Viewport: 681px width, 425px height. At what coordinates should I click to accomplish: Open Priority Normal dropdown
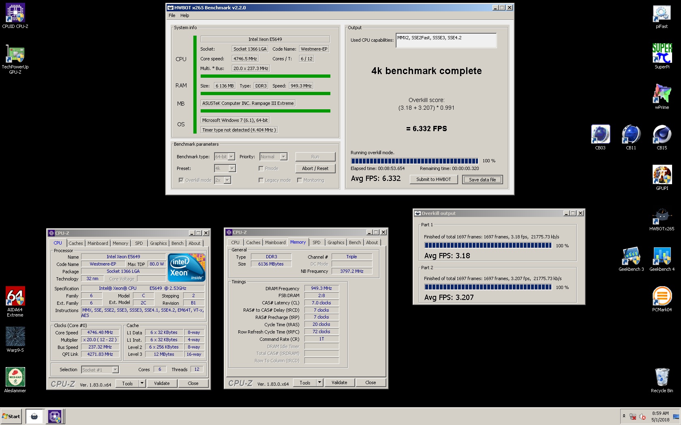pos(273,157)
